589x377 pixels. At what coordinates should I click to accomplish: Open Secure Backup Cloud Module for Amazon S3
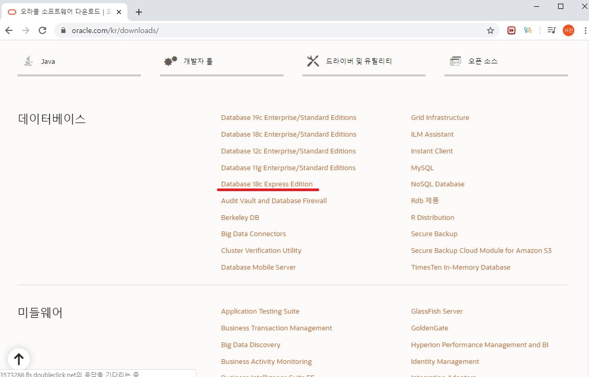481,250
